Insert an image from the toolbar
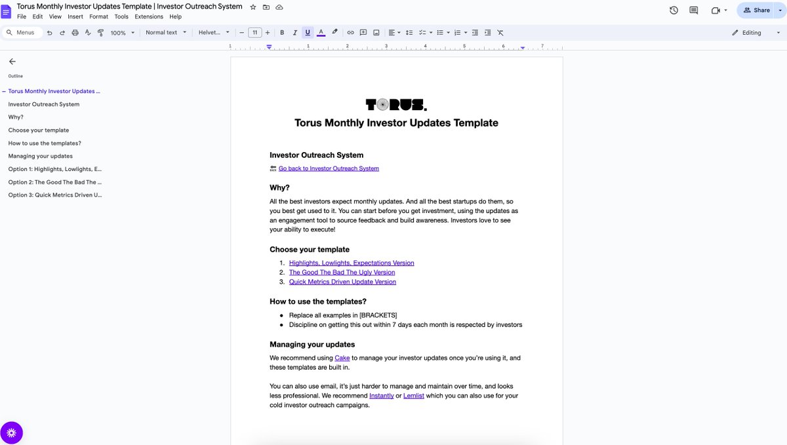Screen dimensions: 787x445 click(376, 33)
